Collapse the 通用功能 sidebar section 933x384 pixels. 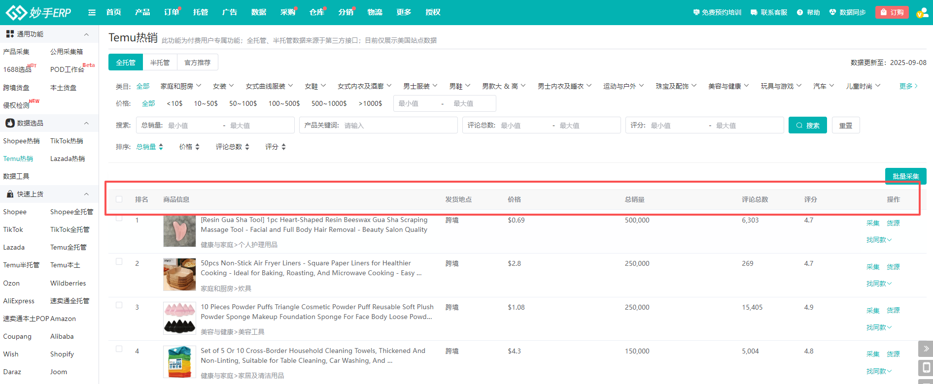coord(86,34)
